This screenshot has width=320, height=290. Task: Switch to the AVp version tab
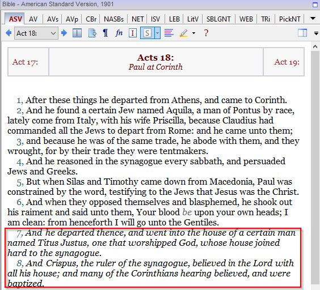[x=72, y=19]
